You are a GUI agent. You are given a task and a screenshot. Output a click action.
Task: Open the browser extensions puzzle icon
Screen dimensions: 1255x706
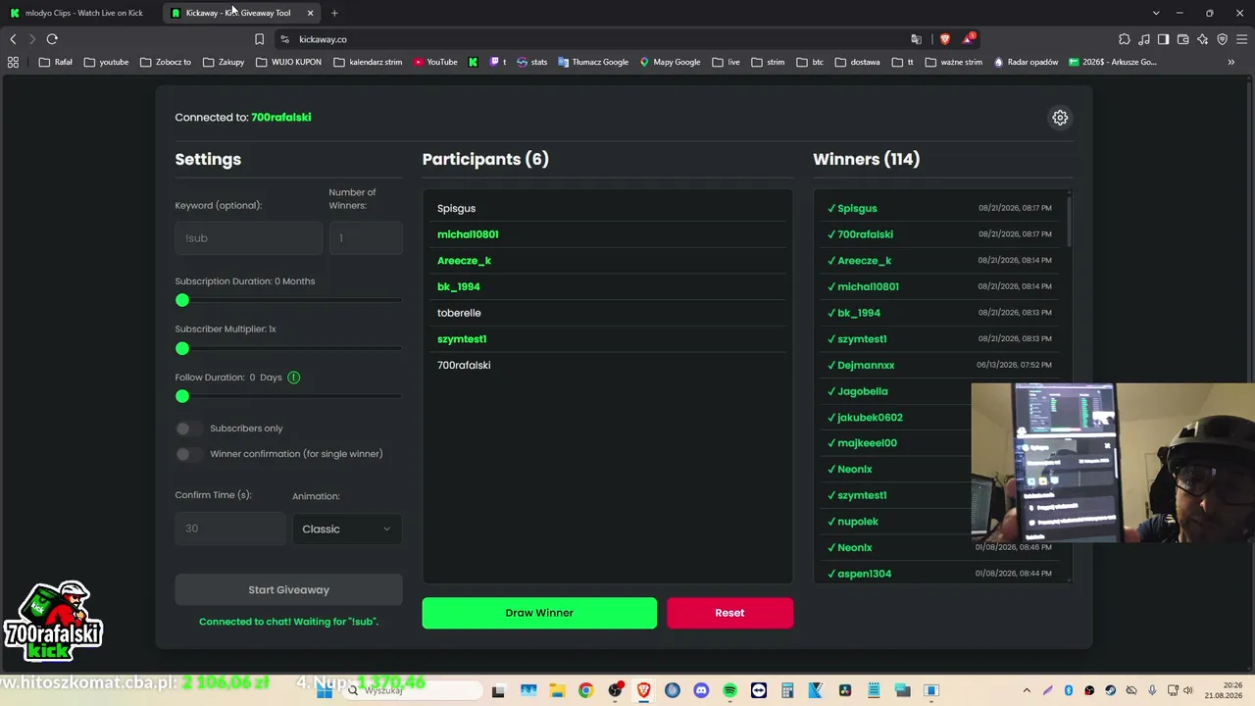click(1125, 39)
